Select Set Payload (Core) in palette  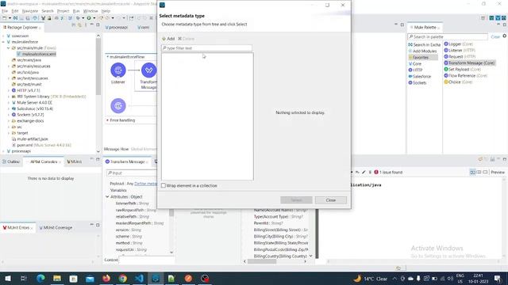[462, 70]
